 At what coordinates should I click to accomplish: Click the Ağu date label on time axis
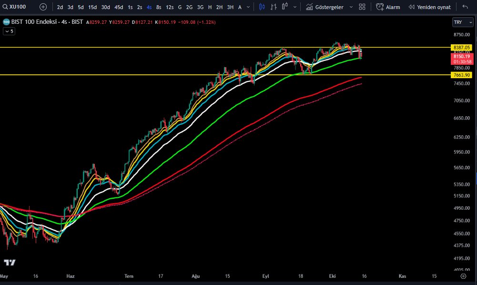(x=195, y=276)
